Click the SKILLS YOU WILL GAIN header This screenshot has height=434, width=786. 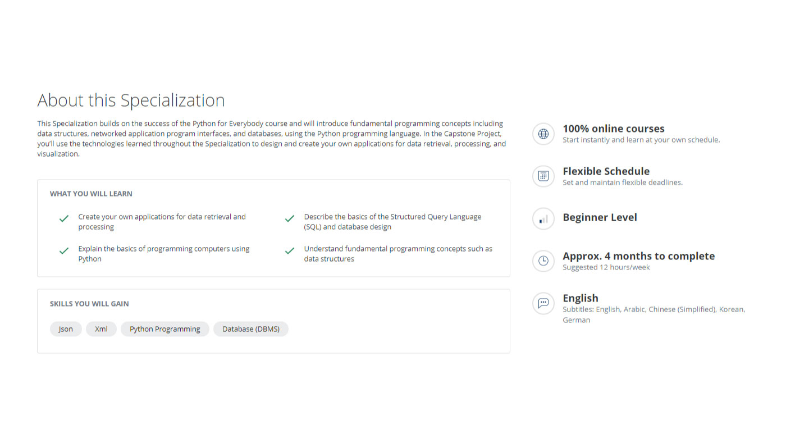tap(89, 304)
